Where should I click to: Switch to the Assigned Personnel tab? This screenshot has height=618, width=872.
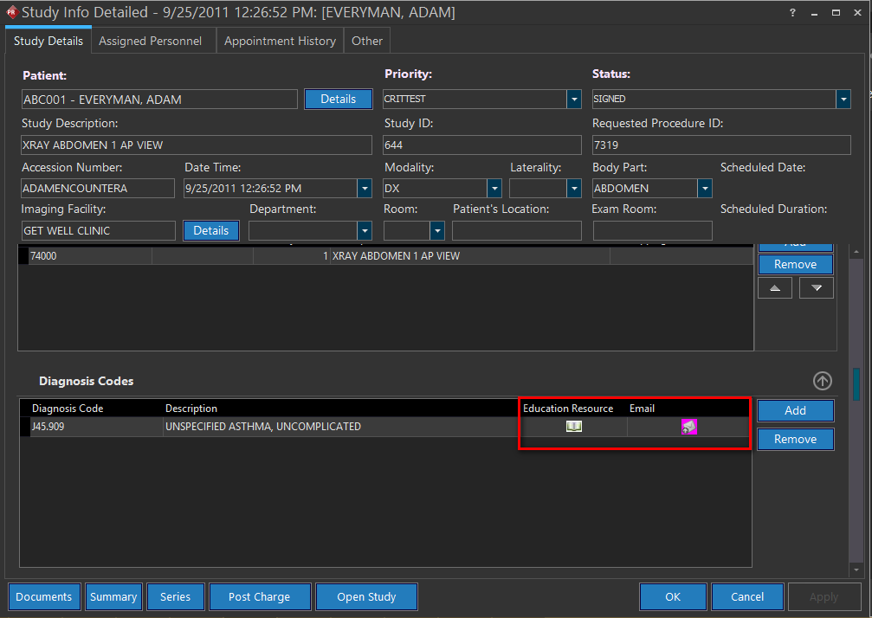(150, 41)
